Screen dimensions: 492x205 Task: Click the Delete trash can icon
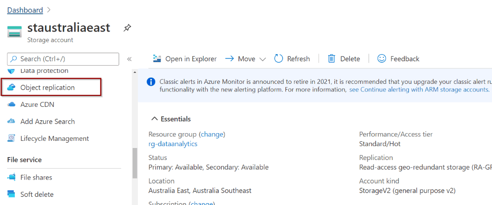tap(332, 59)
